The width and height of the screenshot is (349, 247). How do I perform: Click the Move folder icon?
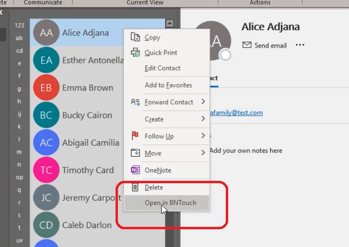click(135, 153)
